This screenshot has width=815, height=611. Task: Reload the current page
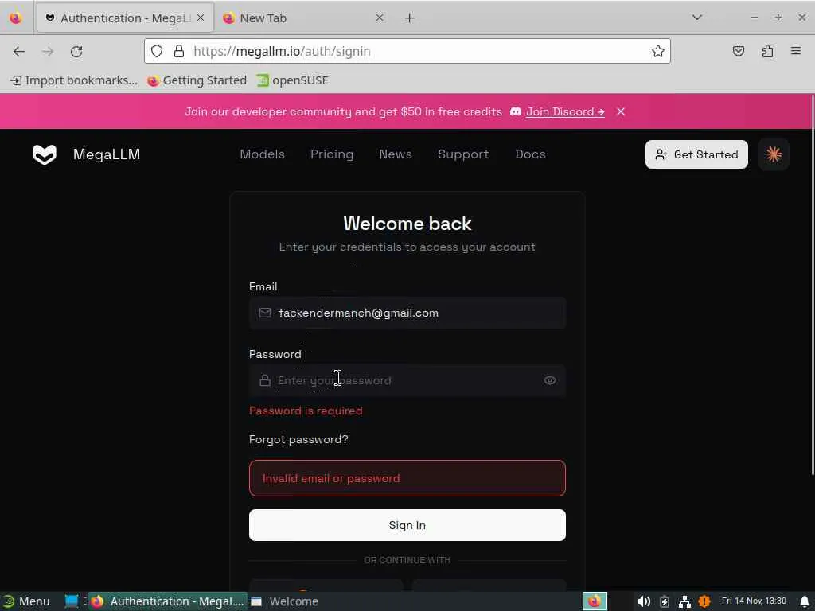click(x=76, y=52)
